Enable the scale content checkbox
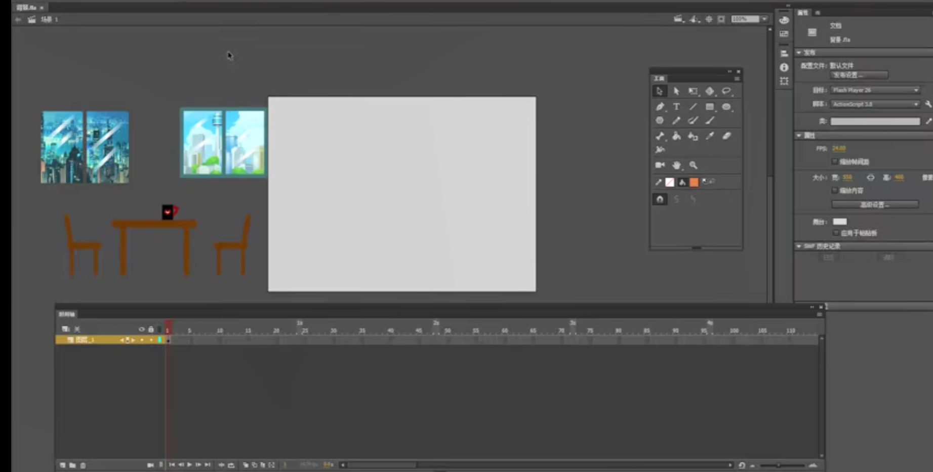The height and width of the screenshot is (472, 933). (x=835, y=191)
